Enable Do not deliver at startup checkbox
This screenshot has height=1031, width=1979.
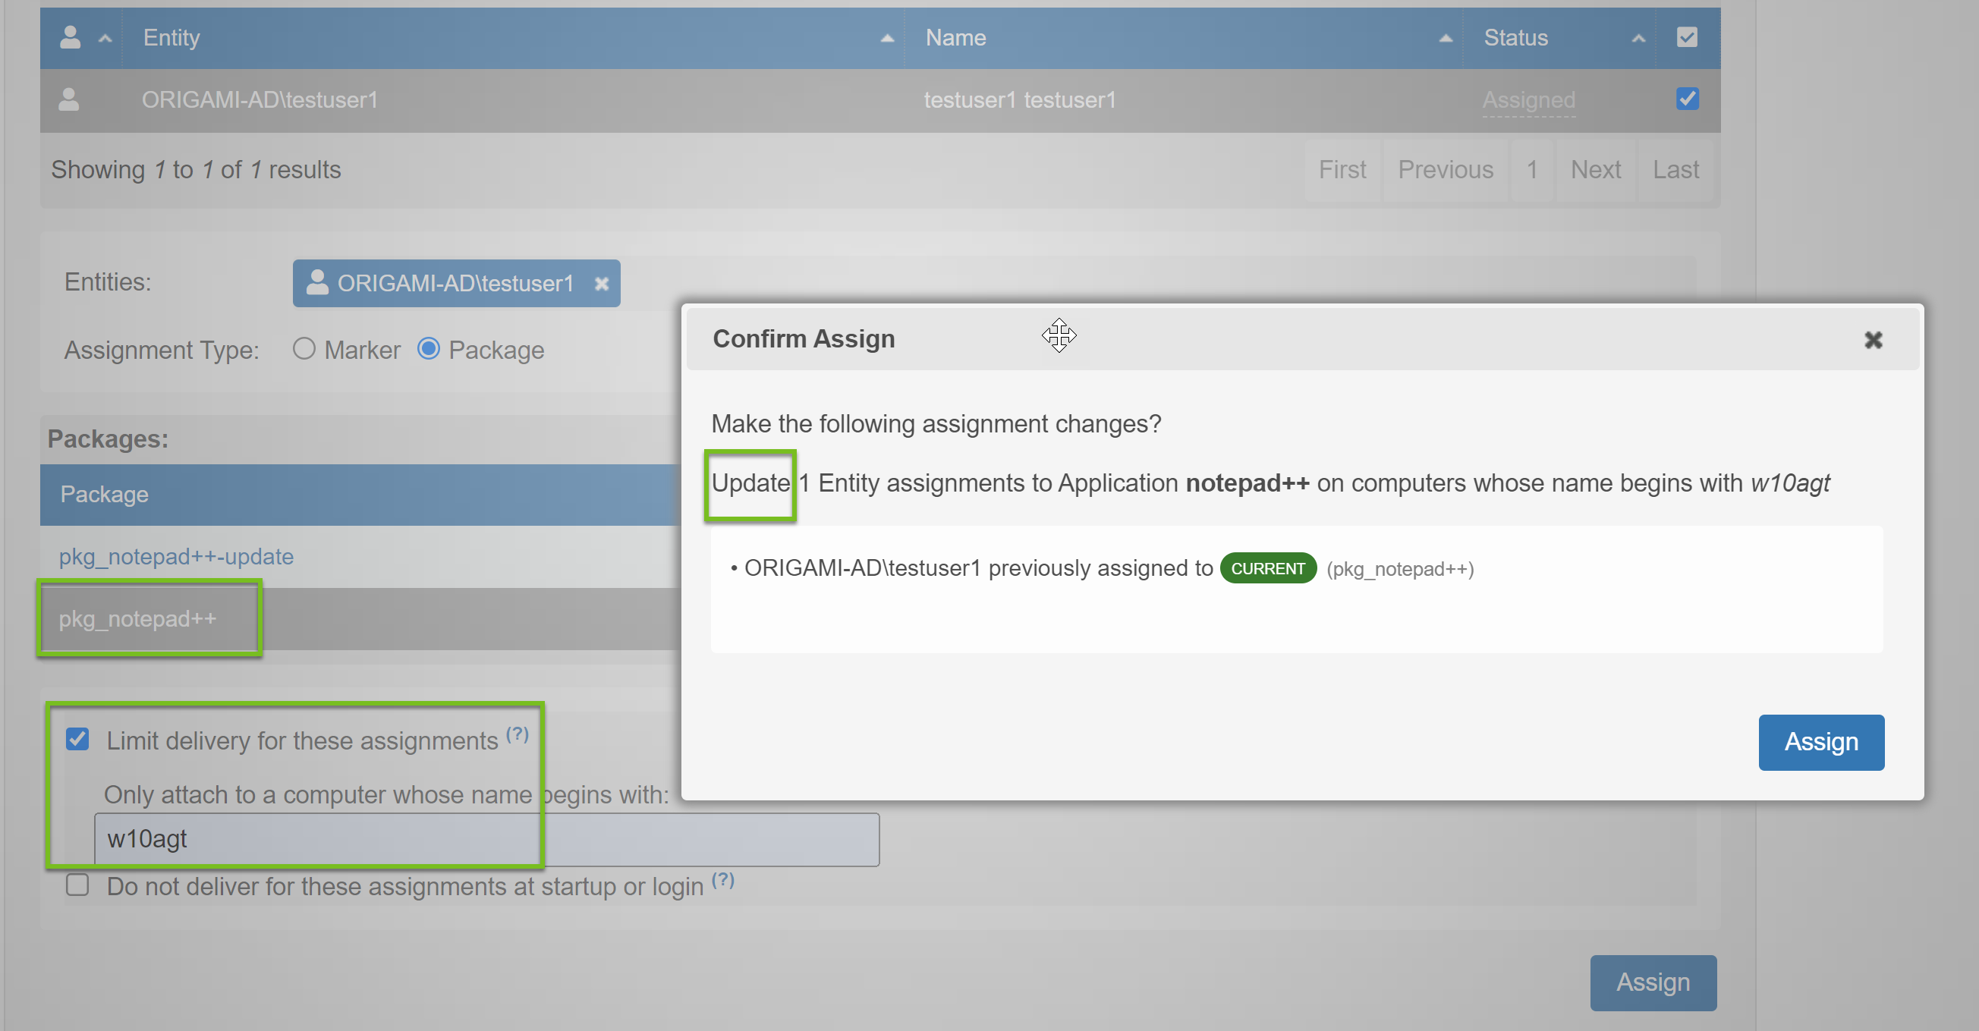click(x=77, y=885)
